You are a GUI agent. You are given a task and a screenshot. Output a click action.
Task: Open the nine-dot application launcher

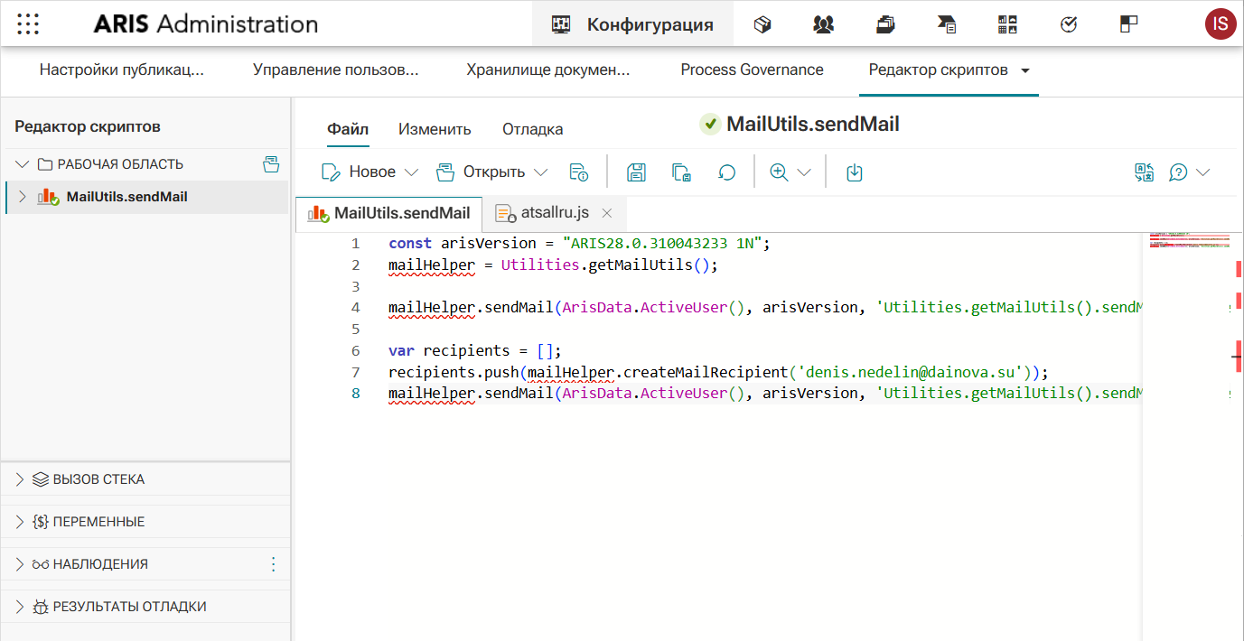tap(28, 24)
